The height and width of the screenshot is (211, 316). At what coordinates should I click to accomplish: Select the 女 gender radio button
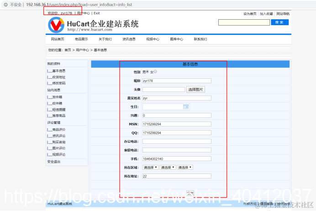point(155,71)
